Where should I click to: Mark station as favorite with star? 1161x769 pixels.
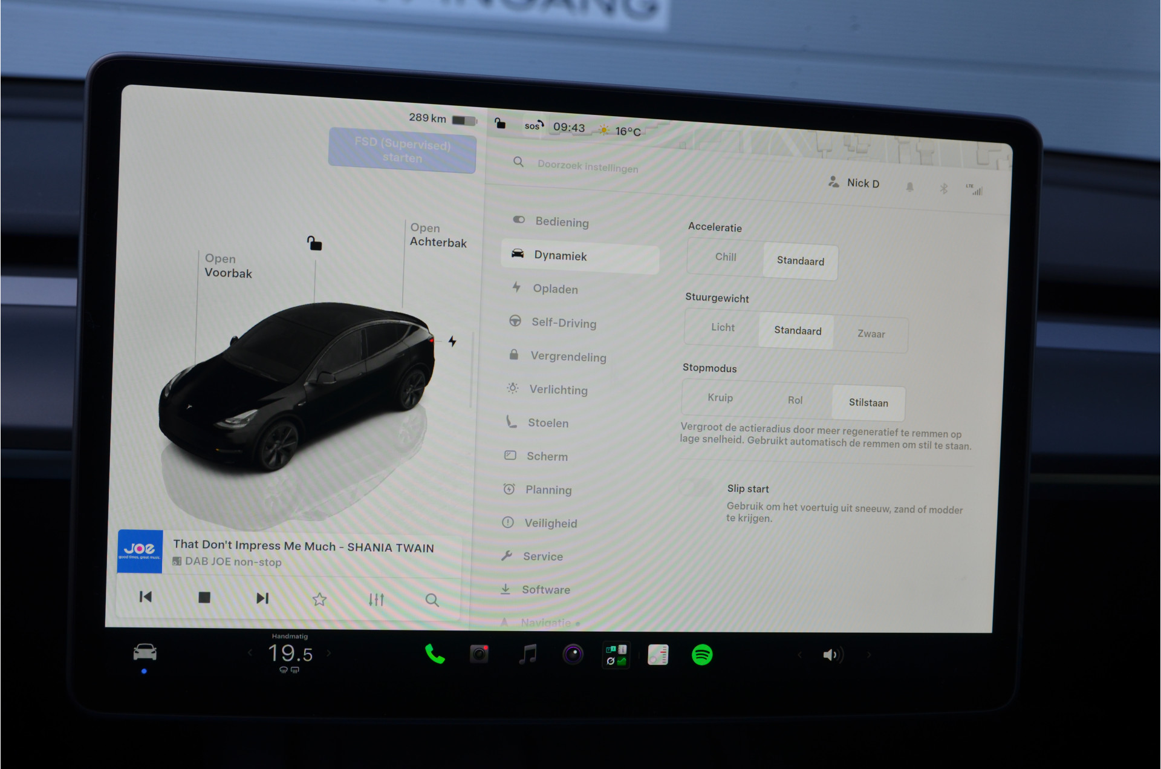click(x=319, y=599)
